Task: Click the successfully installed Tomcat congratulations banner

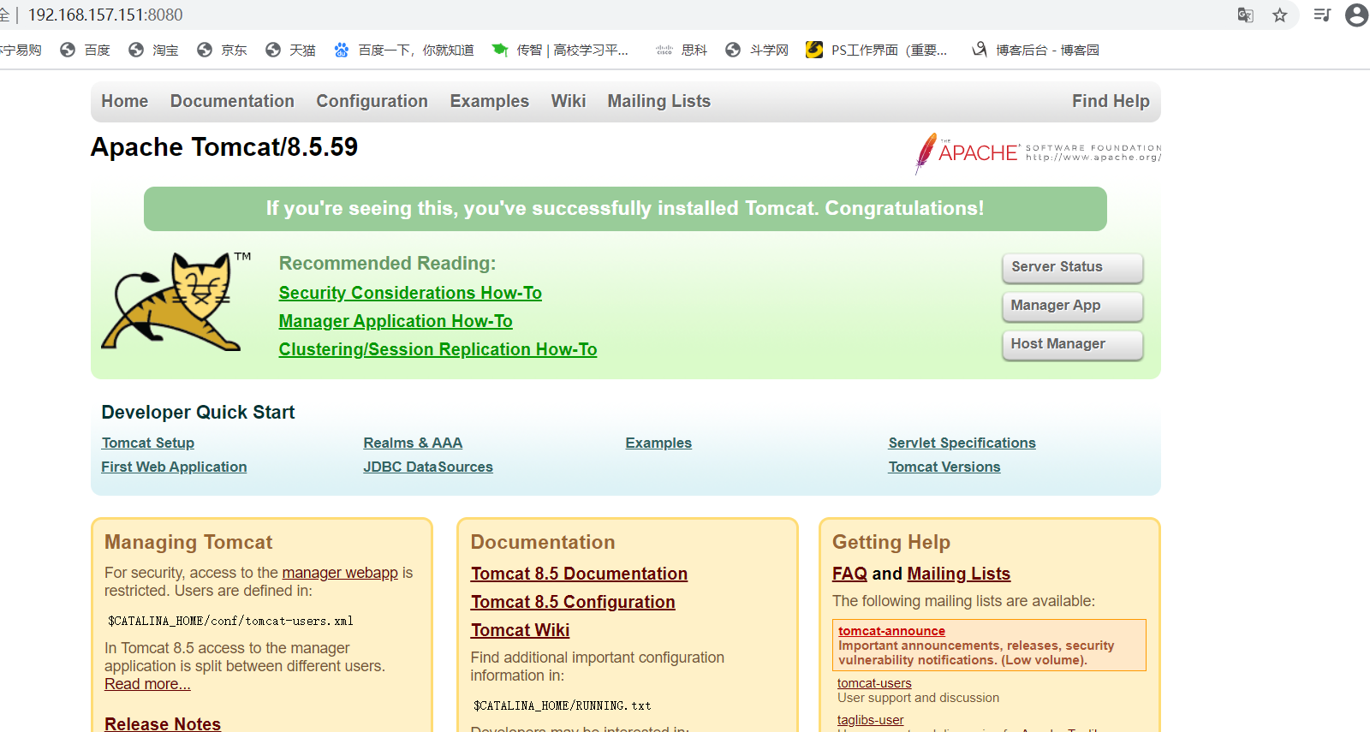Action: click(625, 209)
